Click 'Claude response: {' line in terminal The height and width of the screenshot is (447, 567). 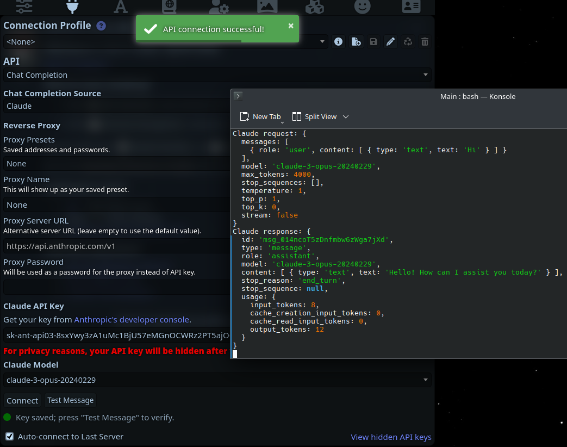click(x=272, y=232)
